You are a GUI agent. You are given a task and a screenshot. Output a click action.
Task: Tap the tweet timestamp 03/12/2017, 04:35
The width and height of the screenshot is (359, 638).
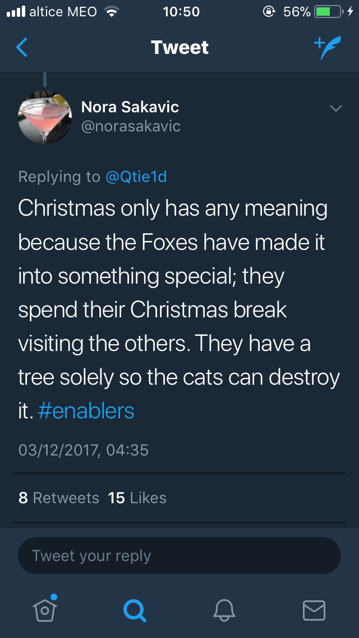tap(84, 450)
